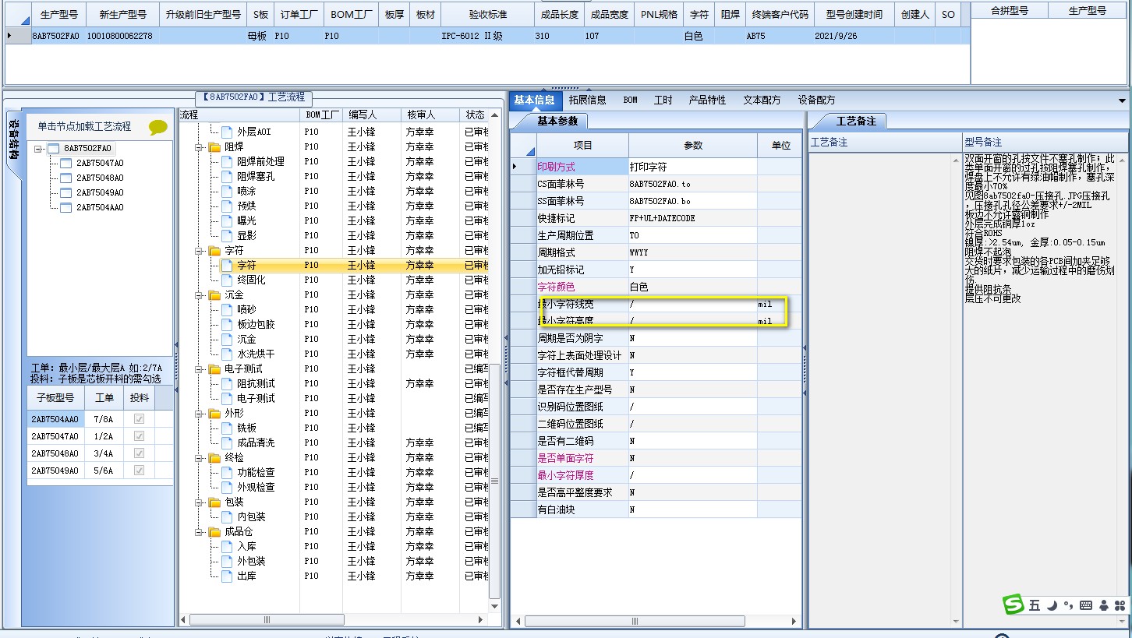Switch to the BOM tab
Image resolution: width=1132 pixels, height=638 pixels.
pyautogui.click(x=630, y=100)
